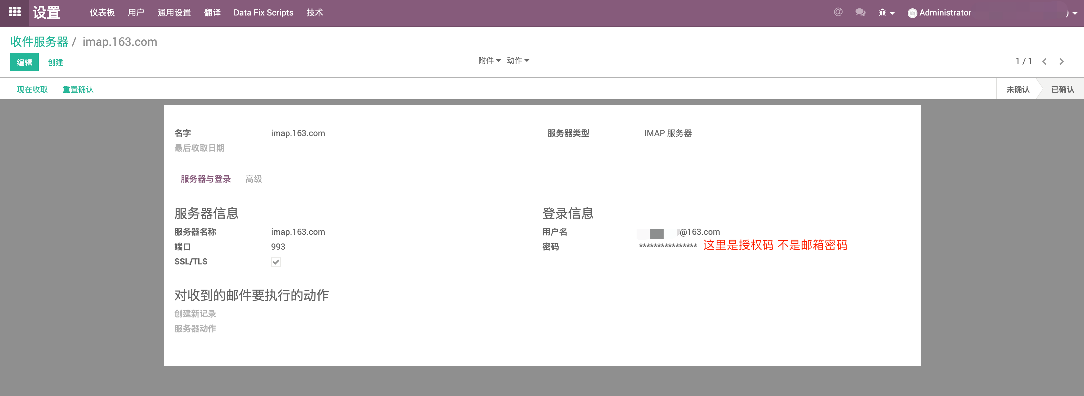Select the 未确认 status stage

[x=1018, y=90]
